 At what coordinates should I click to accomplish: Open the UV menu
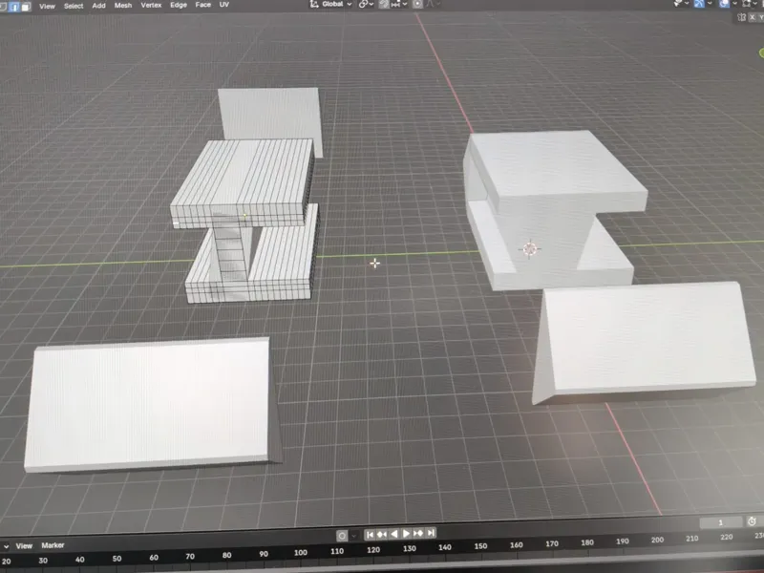tap(224, 5)
